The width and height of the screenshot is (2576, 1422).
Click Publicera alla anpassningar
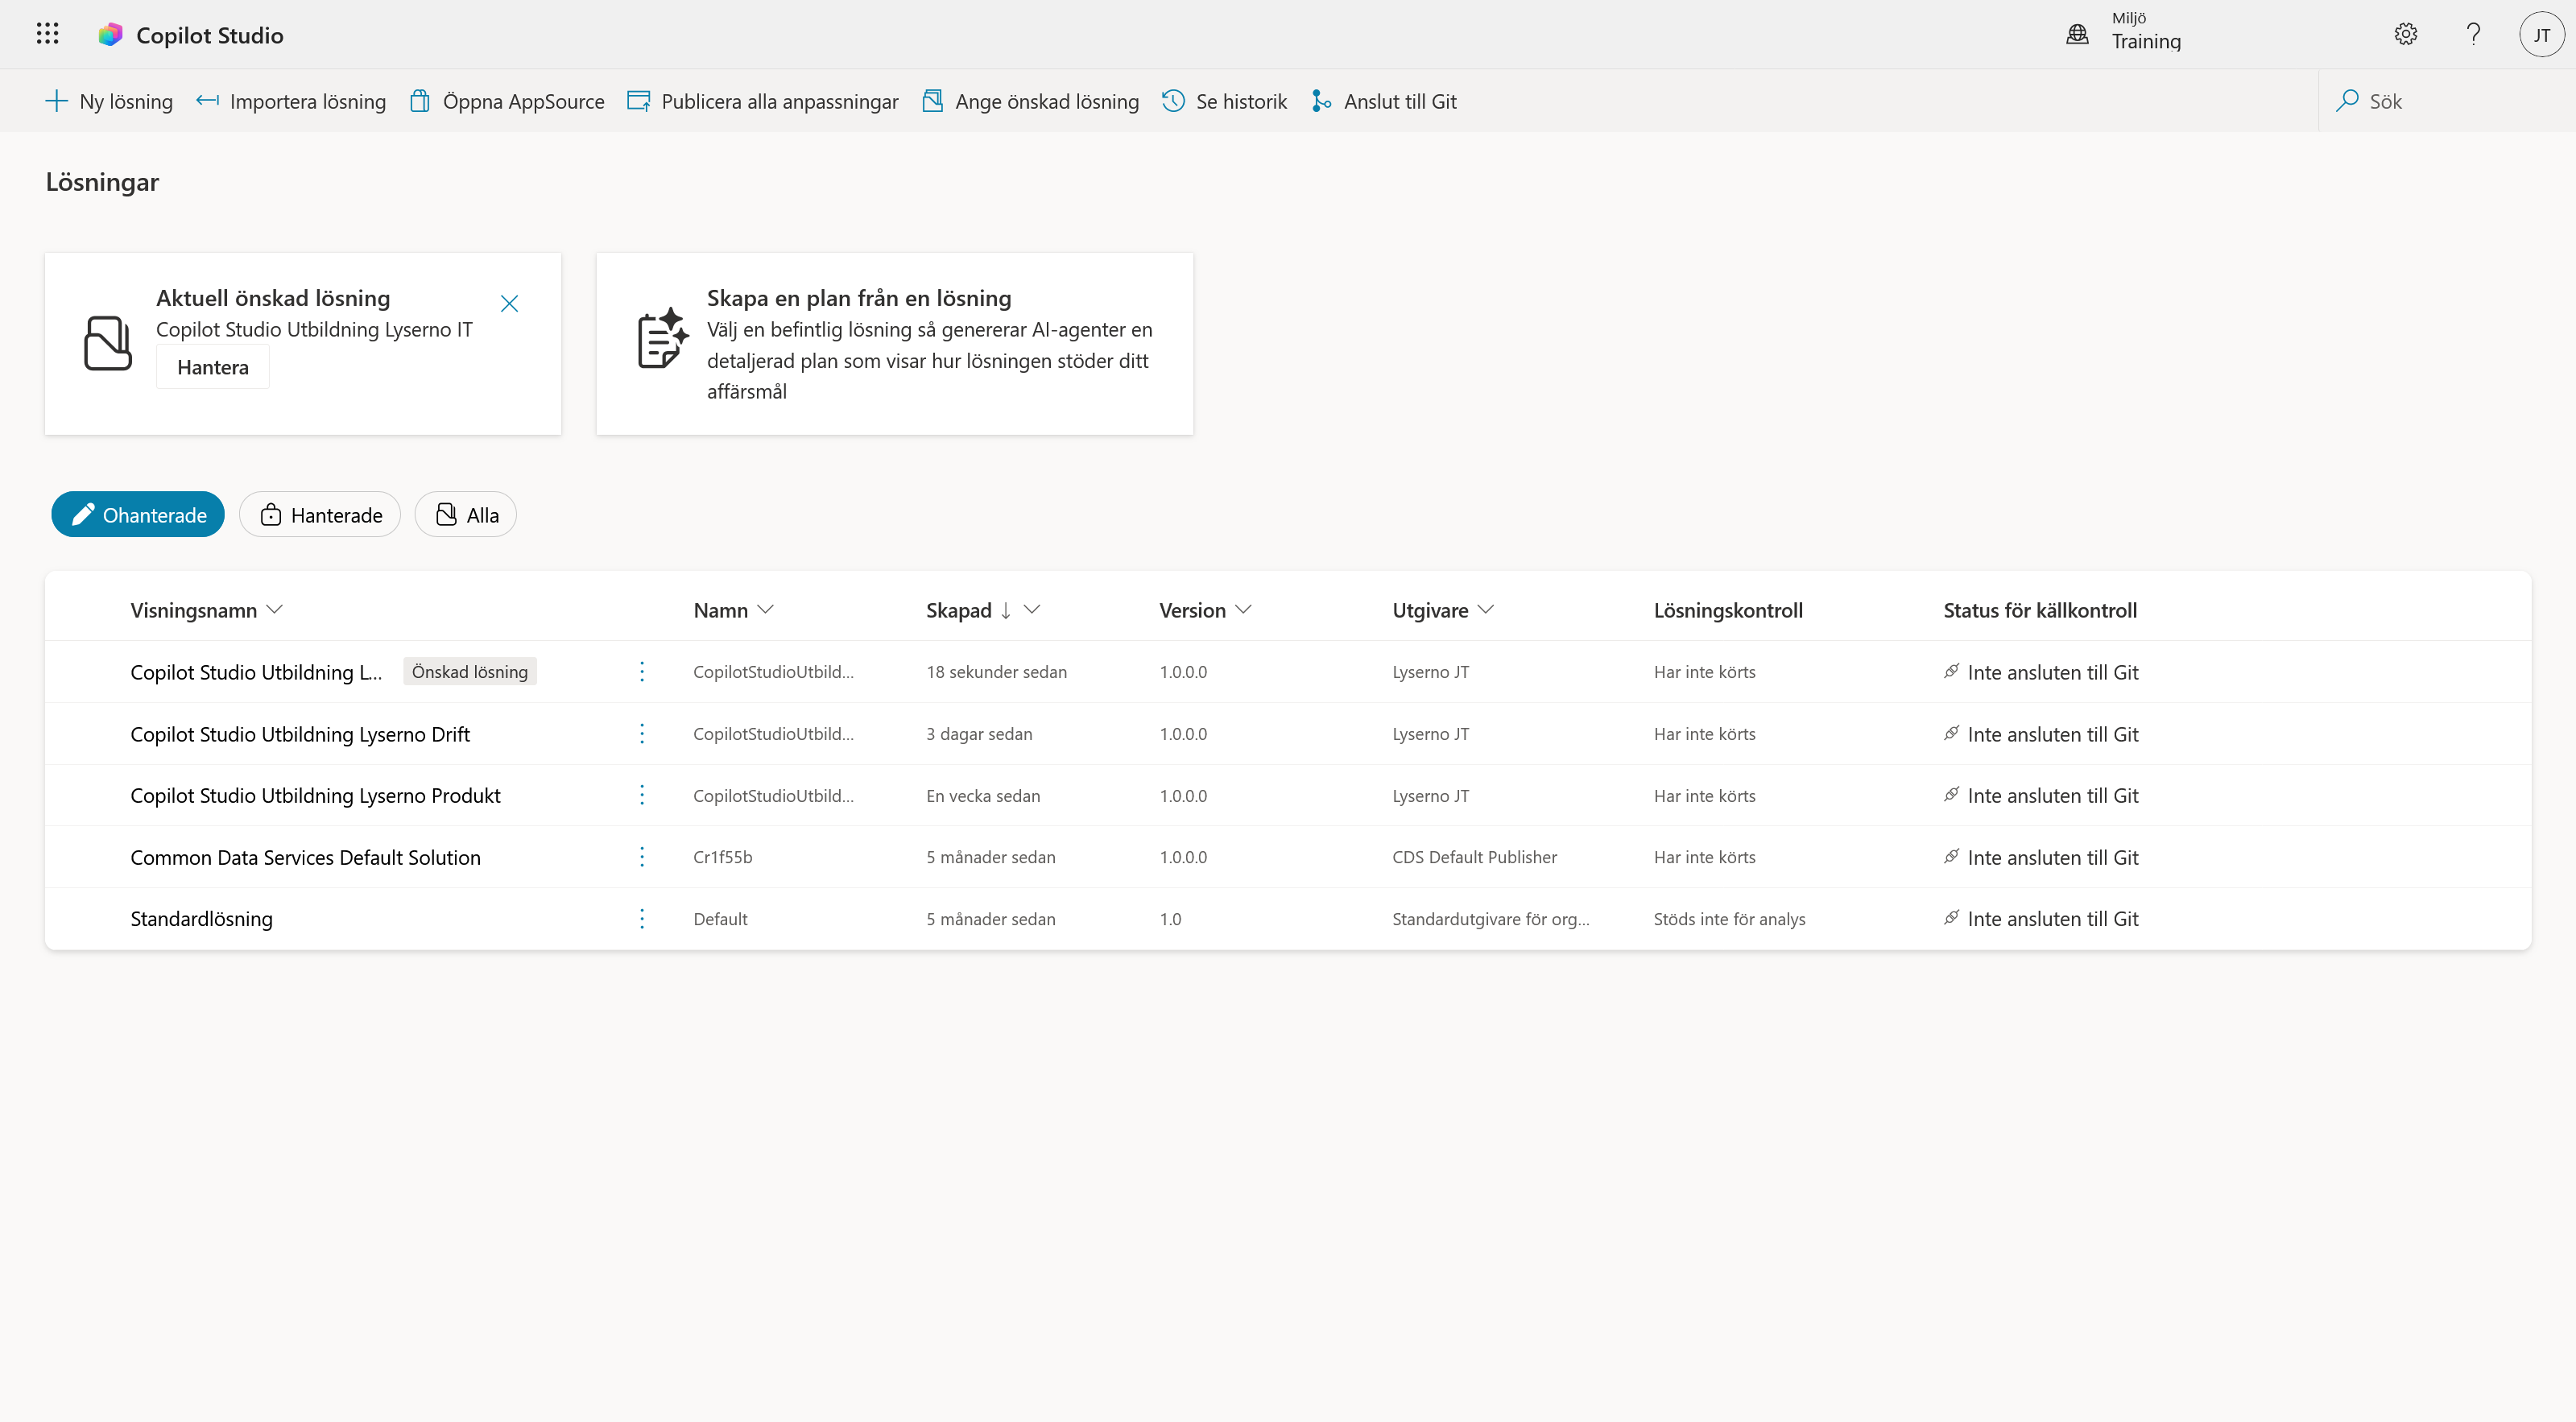coord(763,101)
